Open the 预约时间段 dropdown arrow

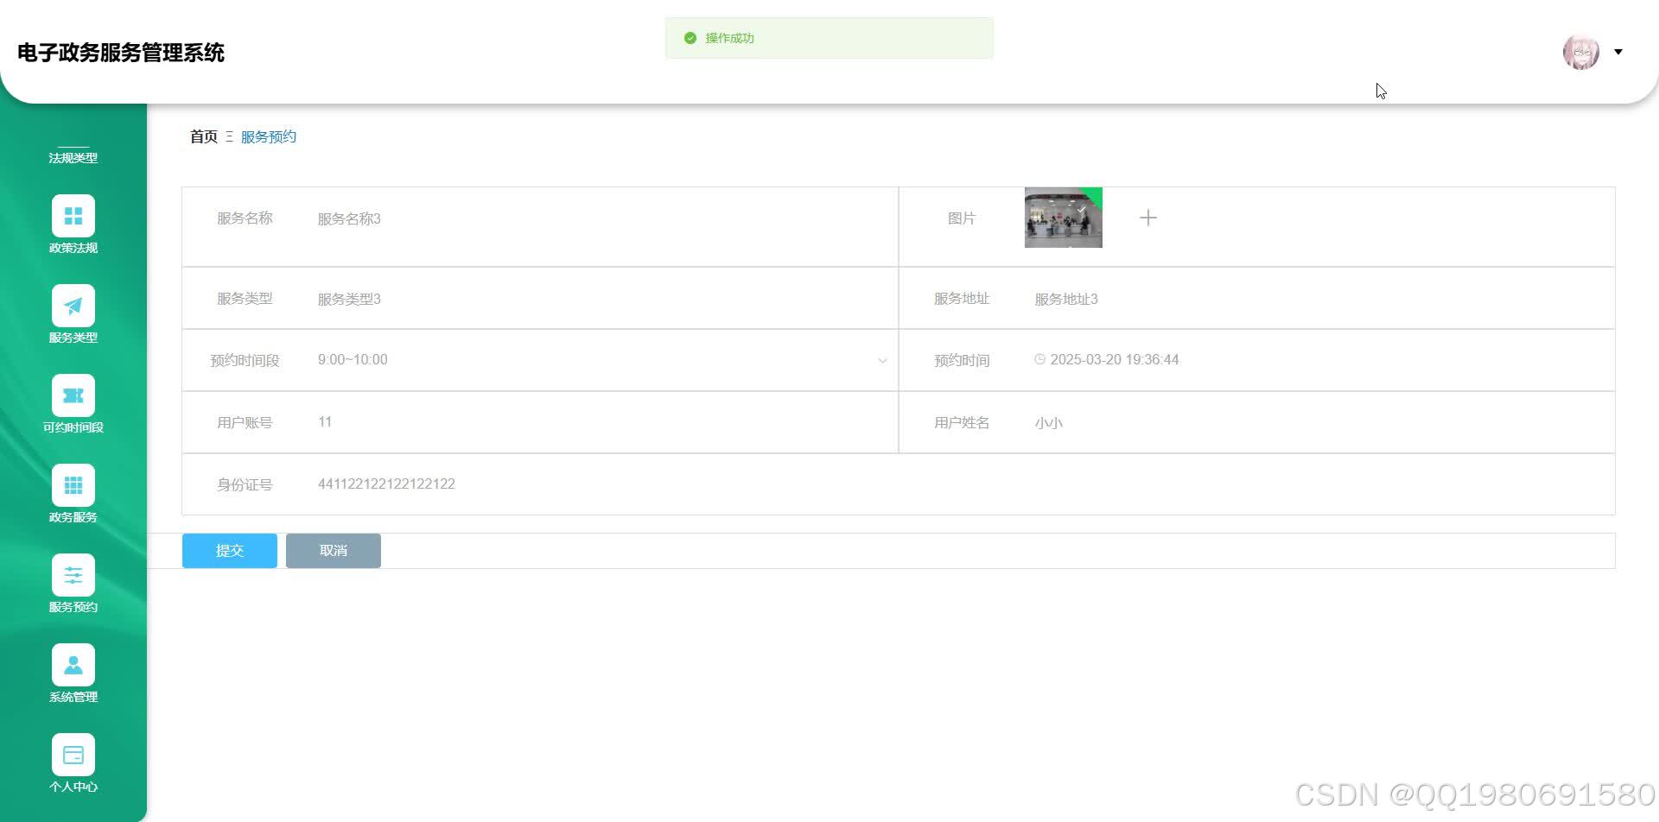tap(882, 360)
